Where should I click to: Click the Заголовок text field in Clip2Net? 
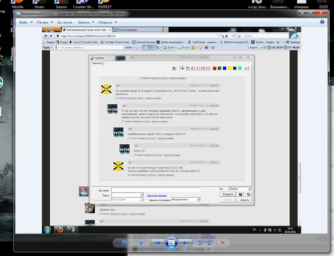(156, 189)
